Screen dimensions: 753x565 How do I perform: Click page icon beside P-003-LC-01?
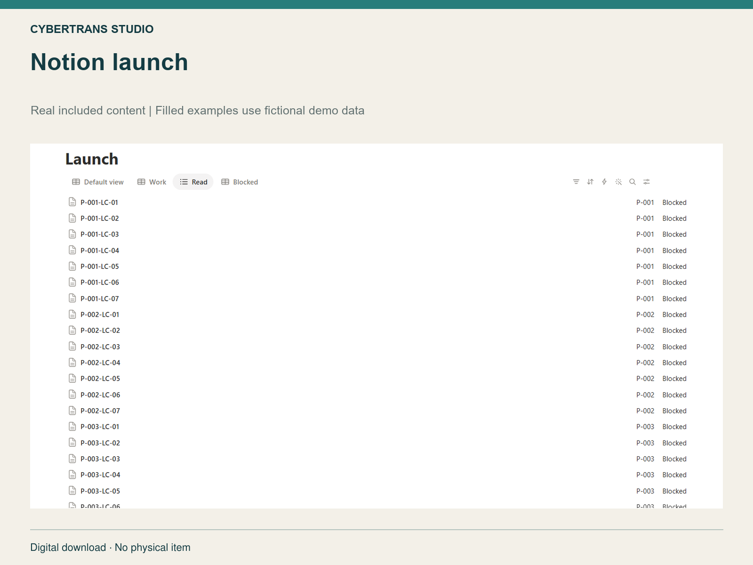point(72,427)
